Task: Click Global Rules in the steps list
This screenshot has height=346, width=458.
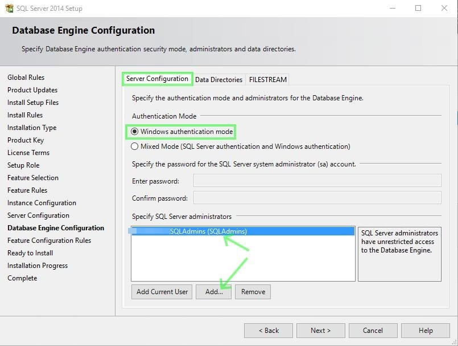Action: (x=26, y=78)
